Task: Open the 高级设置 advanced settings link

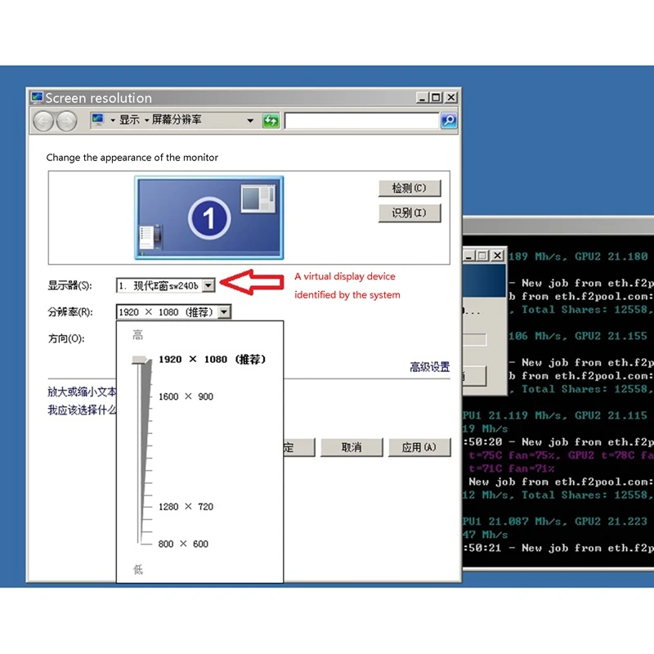Action: coord(430,367)
